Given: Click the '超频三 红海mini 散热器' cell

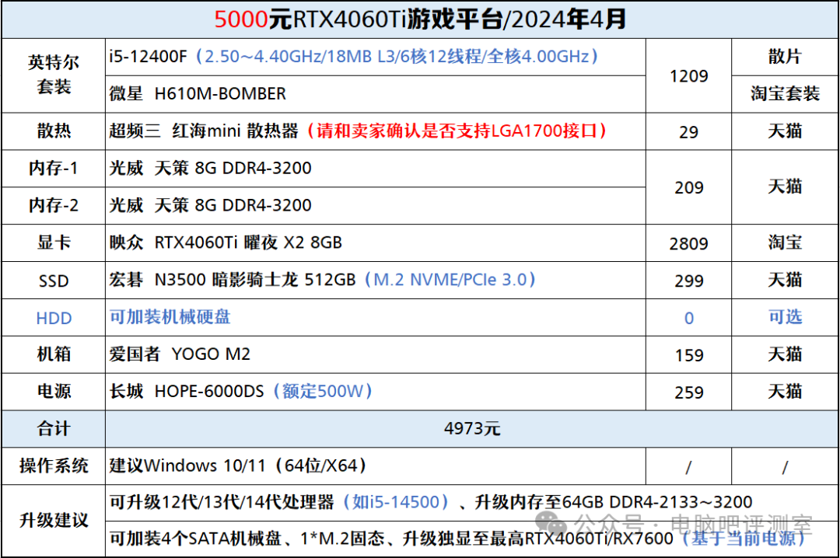Looking at the screenshot, I should (x=376, y=131).
